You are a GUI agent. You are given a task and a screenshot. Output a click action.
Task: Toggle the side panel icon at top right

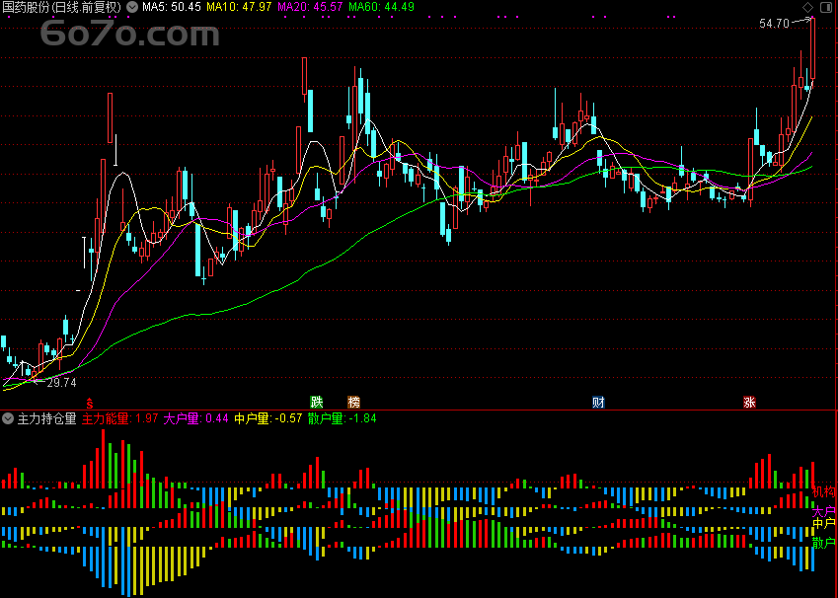(x=826, y=8)
